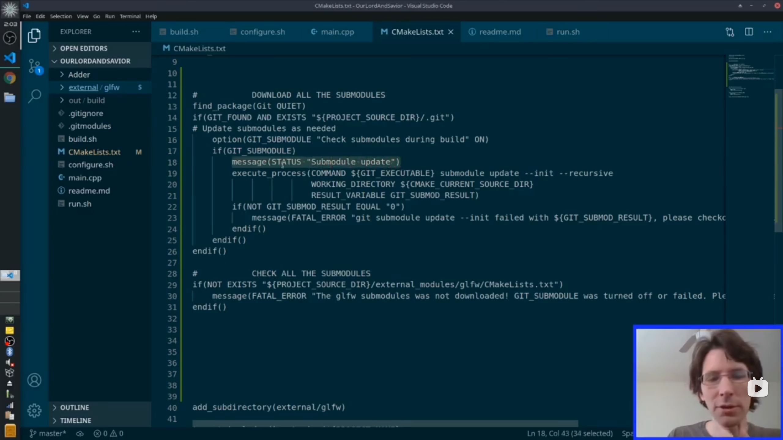Viewport: 783px width, 440px height.
Task: Expand the TIMELINE section
Action: (100, 420)
